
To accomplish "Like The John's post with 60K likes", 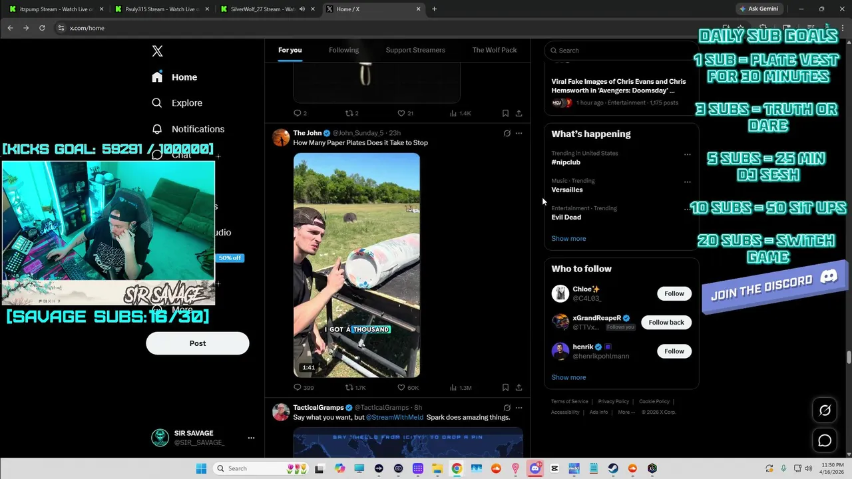I will pyautogui.click(x=408, y=387).
